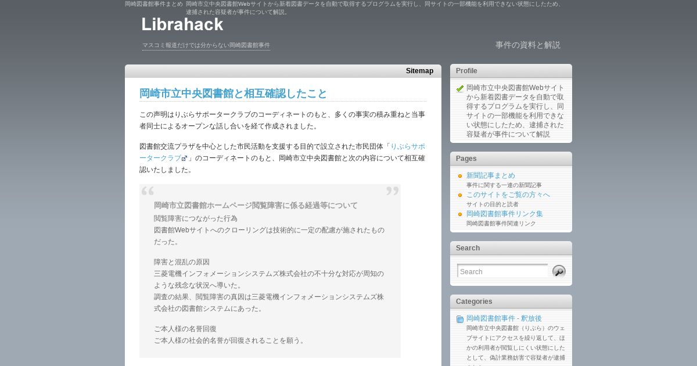Click the text ご本人様の名誉回復

point(185,329)
